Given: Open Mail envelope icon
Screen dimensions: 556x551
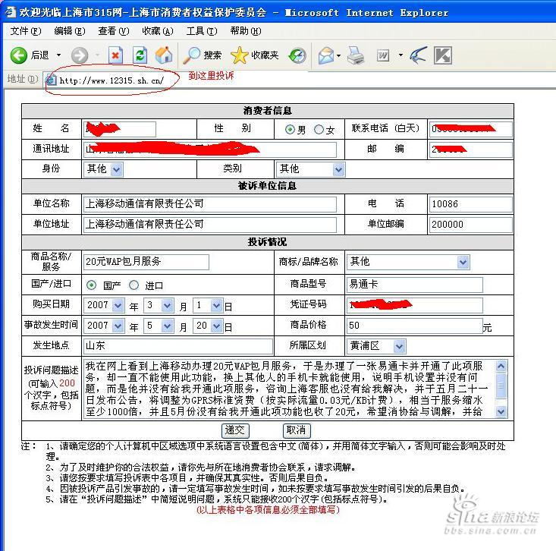Looking at the screenshot, I should (x=326, y=55).
